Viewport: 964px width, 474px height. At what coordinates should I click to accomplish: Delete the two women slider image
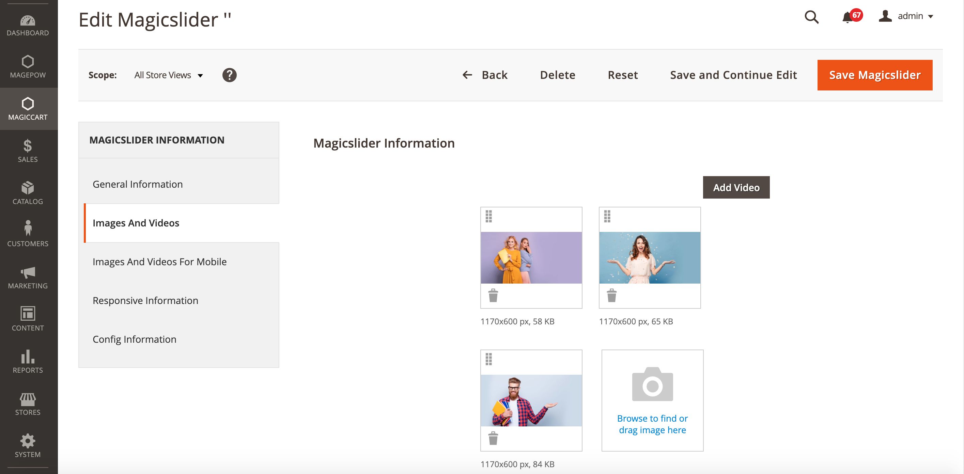pos(493,295)
